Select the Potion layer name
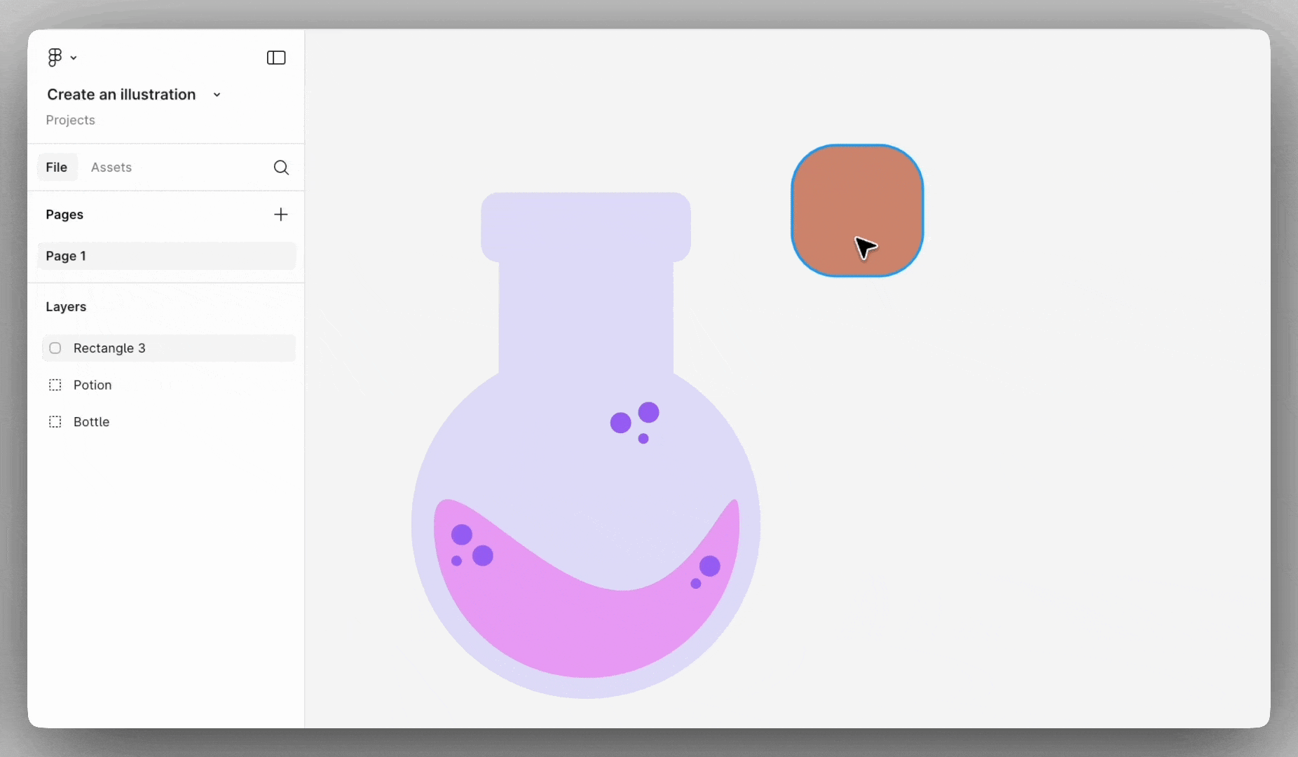Viewport: 1298px width, 757px height. (x=93, y=385)
